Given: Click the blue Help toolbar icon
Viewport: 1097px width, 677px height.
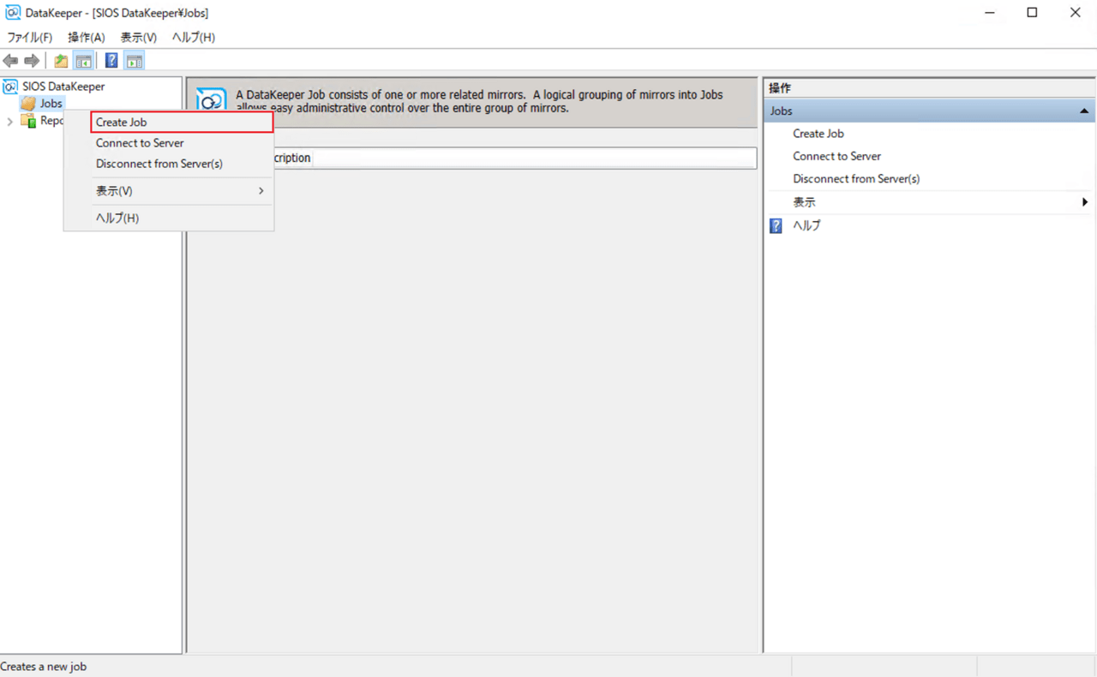Looking at the screenshot, I should pyautogui.click(x=111, y=61).
